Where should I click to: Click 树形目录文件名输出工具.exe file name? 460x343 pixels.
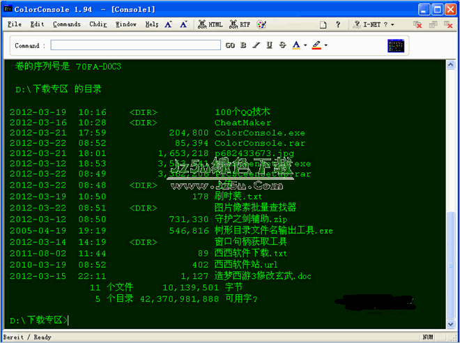click(x=274, y=230)
